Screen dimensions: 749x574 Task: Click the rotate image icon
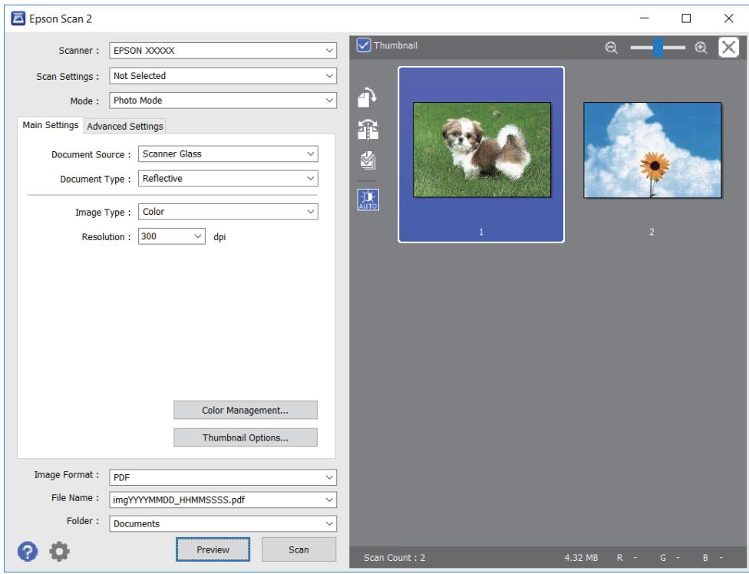pyautogui.click(x=368, y=97)
